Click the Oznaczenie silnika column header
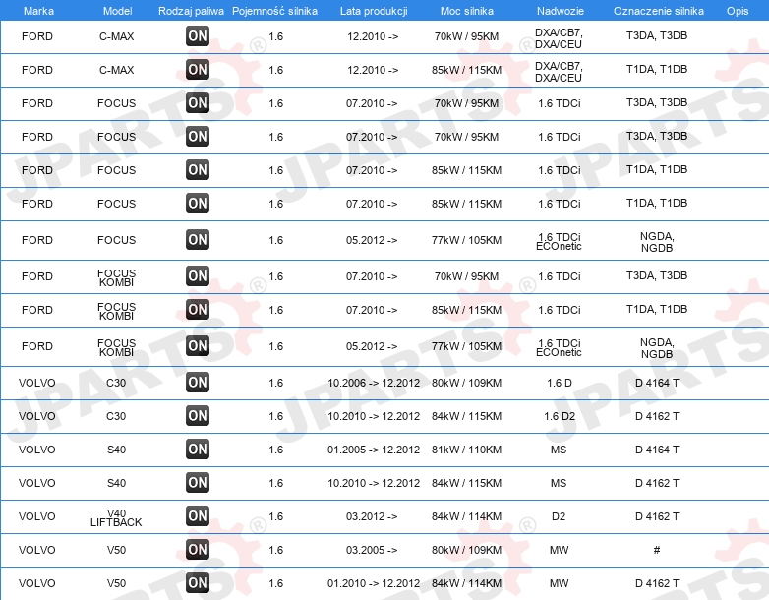The height and width of the screenshot is (600, 769). [658, 11]
